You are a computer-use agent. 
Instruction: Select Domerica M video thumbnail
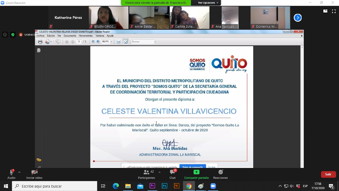tap(270, 18)
